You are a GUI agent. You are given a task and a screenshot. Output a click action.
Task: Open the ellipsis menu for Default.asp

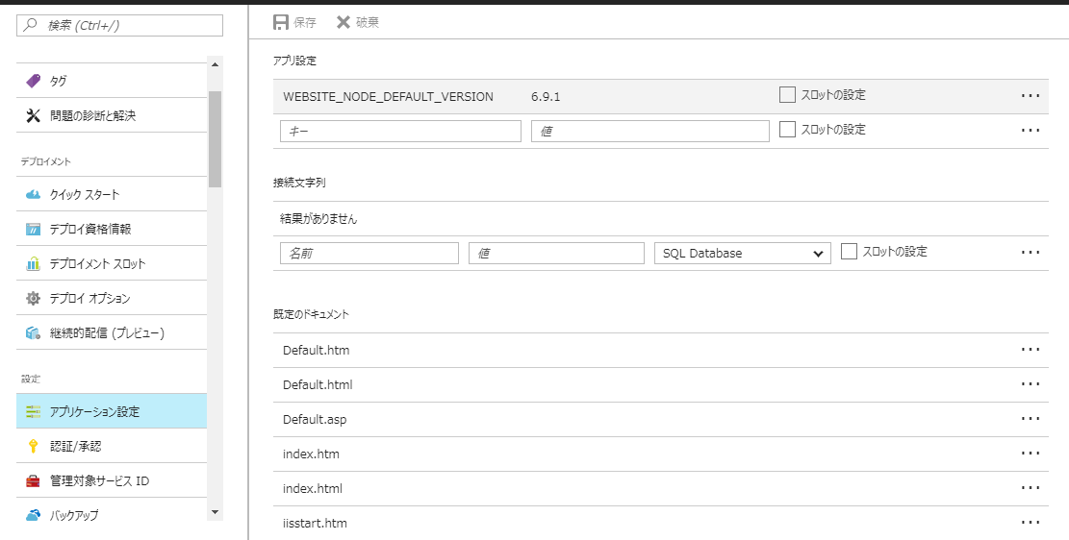point(1031,419)
